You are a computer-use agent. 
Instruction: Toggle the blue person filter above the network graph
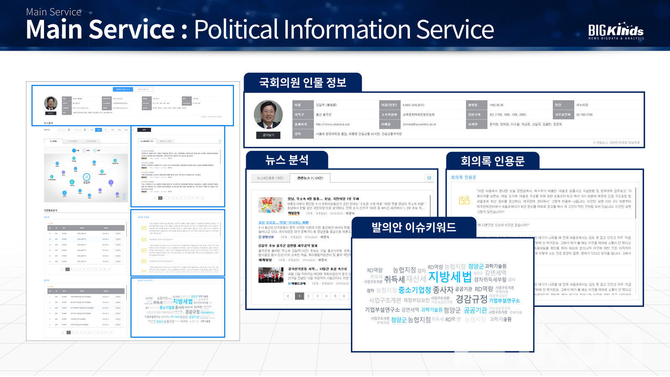pos(75,150)
